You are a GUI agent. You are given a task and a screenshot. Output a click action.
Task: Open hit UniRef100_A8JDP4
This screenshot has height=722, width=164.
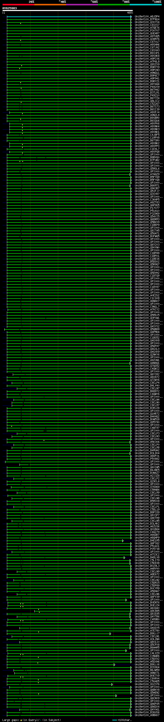[x=147, y=17]
